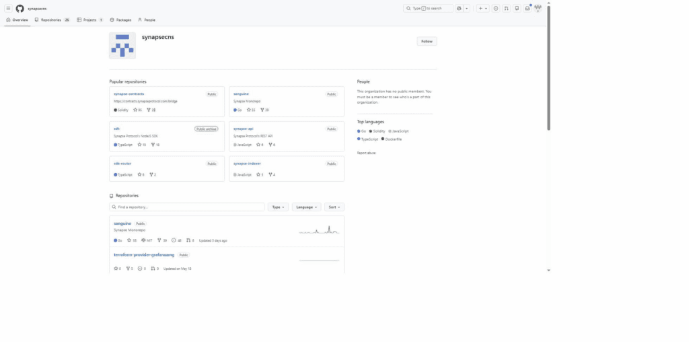
Task: Click sanguine commit activity sparkline graph
Action: [319, 229]
